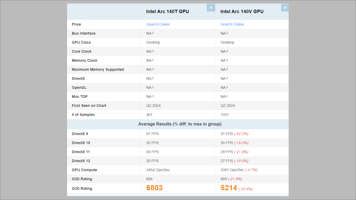Open Search Online for Intel Arc 140V pricing
This screenshot has height=200, width=356.
(232, 24)
